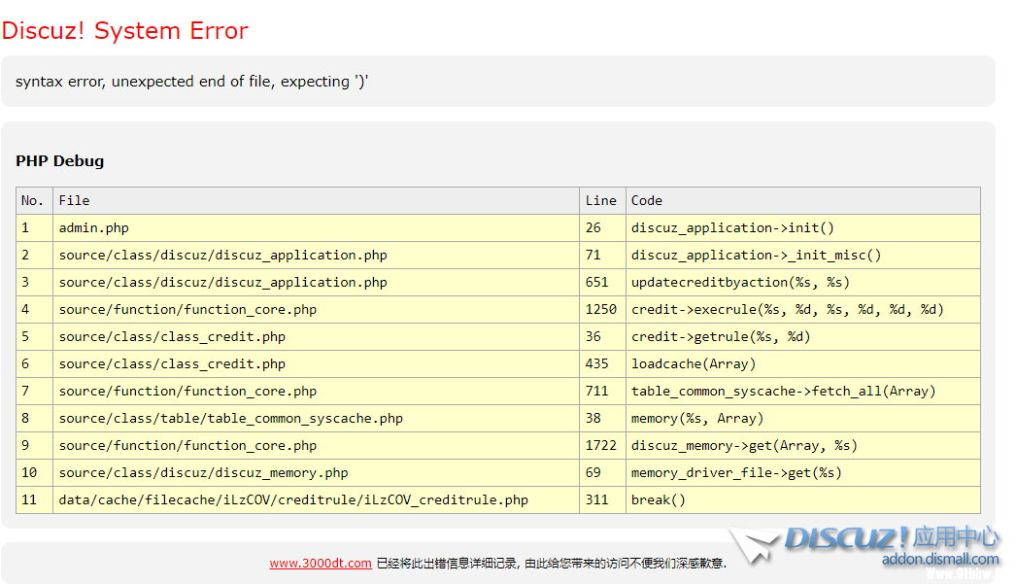Screen dimensions: 1017x584
Task: Click the iLzCOV_creditrule.php file path cell
Action: point(293,499)
